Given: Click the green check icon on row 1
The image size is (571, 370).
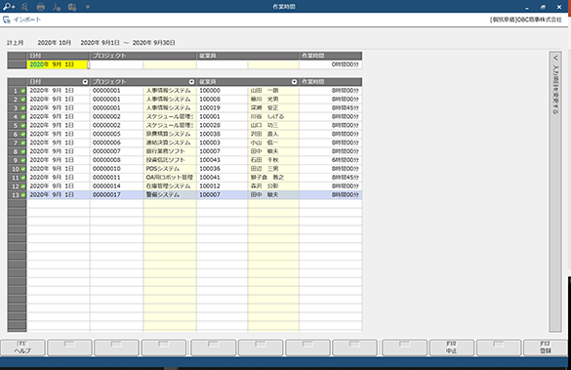Looking at the screenshot, I should coord(23,91).
